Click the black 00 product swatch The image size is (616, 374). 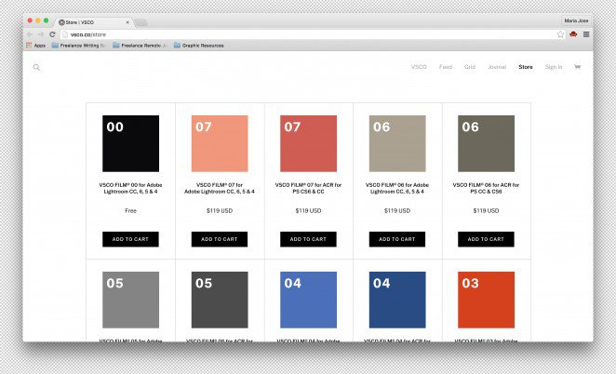pos(131,143)
